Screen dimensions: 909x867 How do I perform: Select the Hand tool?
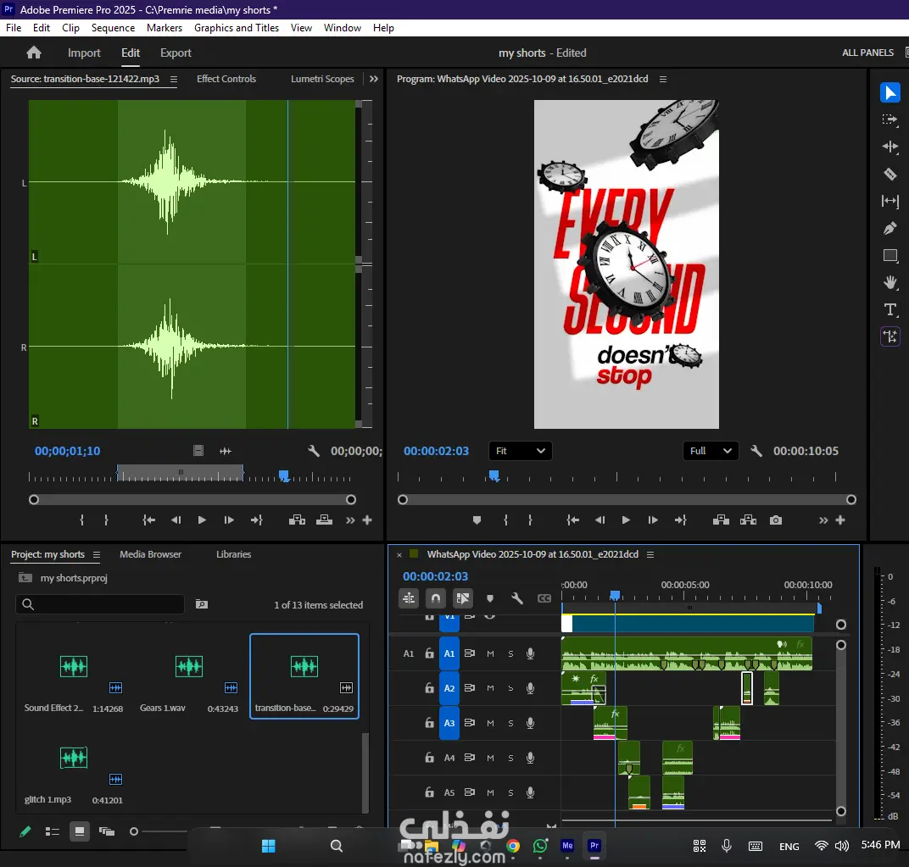coord(889,282)
